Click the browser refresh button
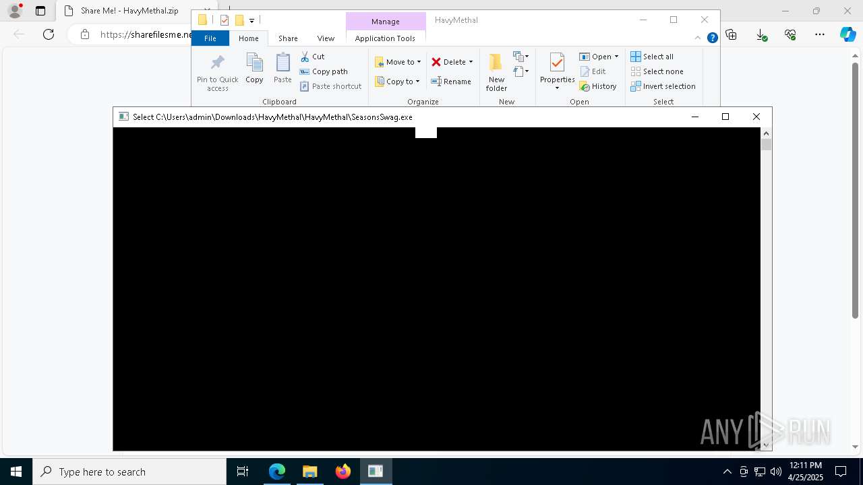Screen dimensions: 863x485 [x=49, y=34]
